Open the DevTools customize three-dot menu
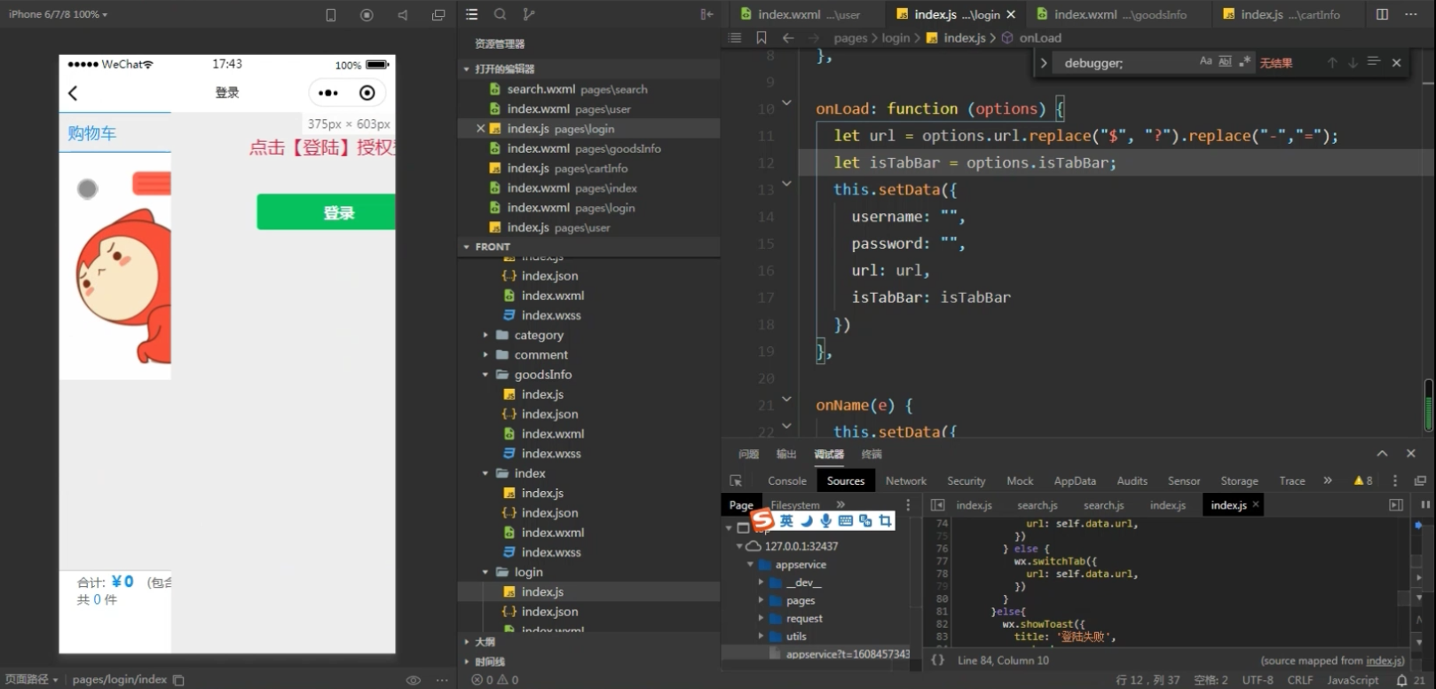Viewport: 1436px width, 689px height. tap(1395, 480)
